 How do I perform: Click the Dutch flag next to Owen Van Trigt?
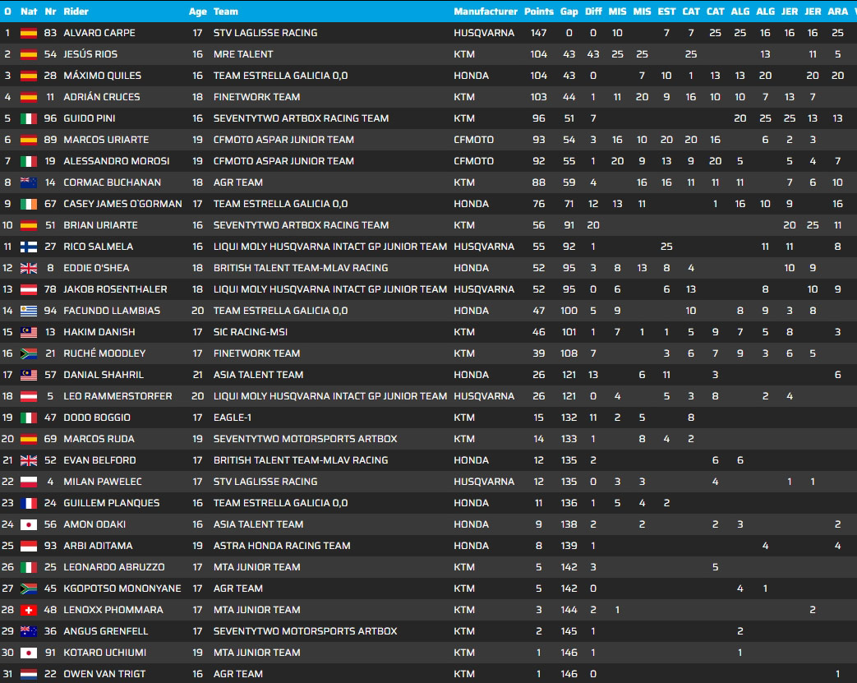pyautogui.click(x=28, y=674)
